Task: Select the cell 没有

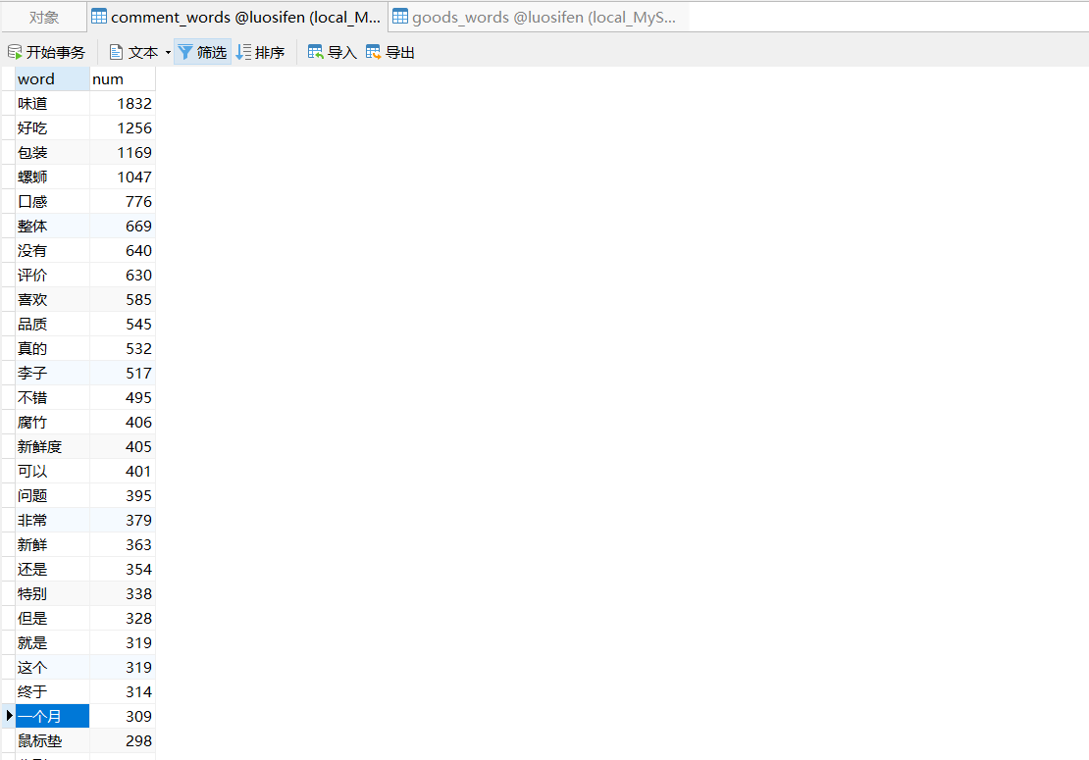Action: [x=52, y=251]
